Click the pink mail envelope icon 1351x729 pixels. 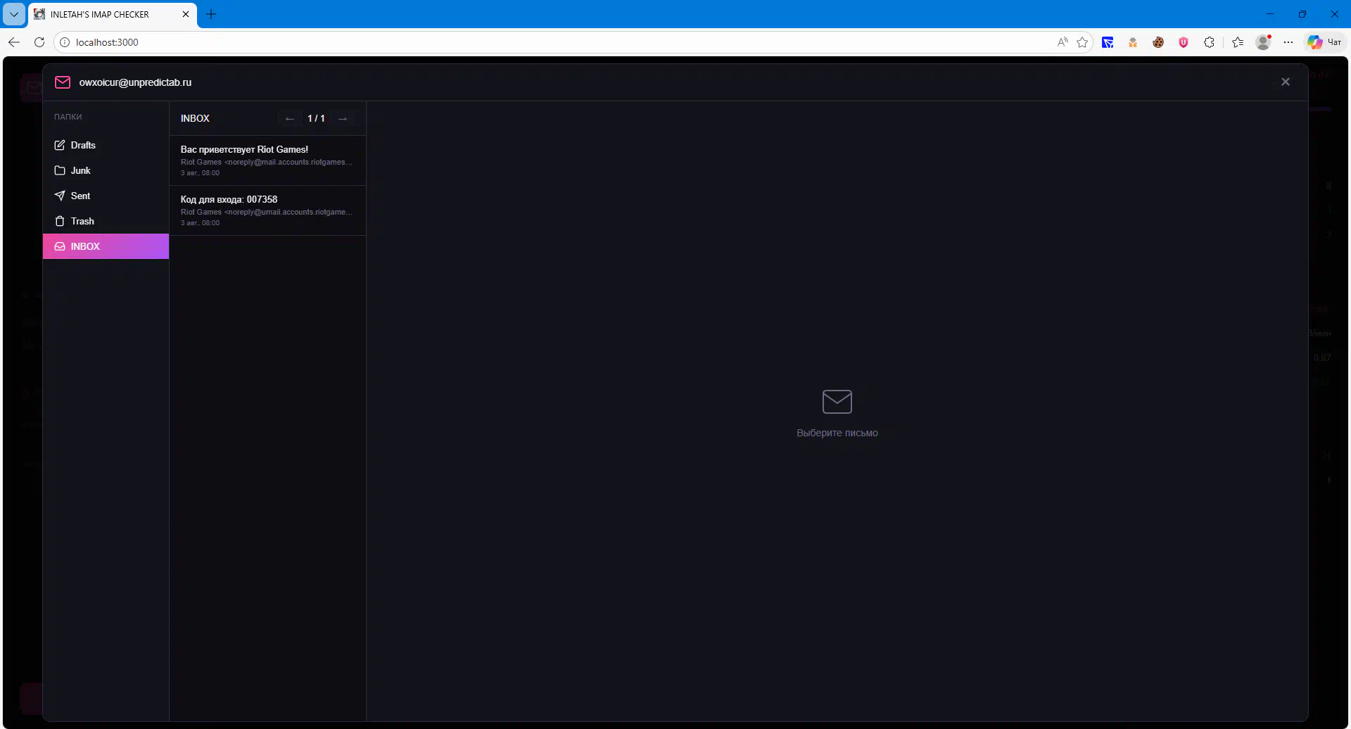click(63, 82)
